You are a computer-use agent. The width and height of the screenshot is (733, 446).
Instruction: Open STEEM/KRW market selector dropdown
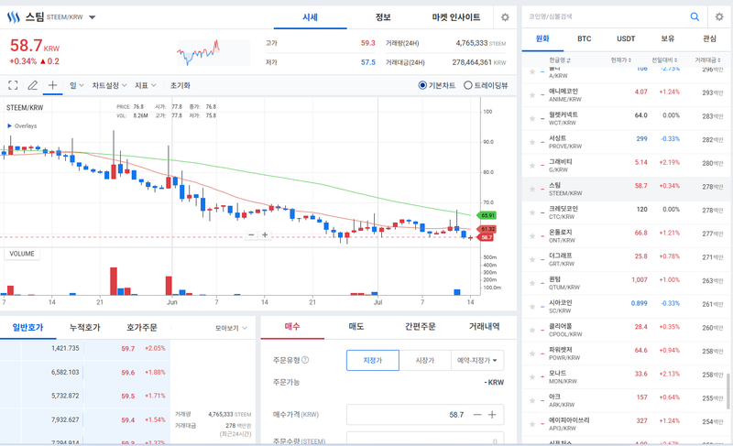click(93, 17)
